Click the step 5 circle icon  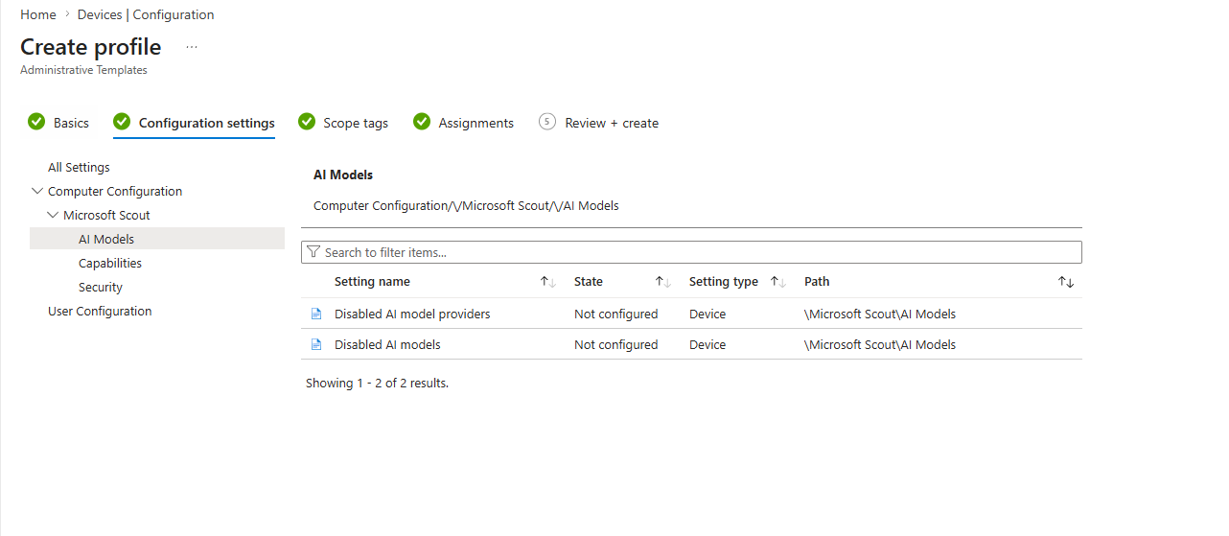(547, 122)
